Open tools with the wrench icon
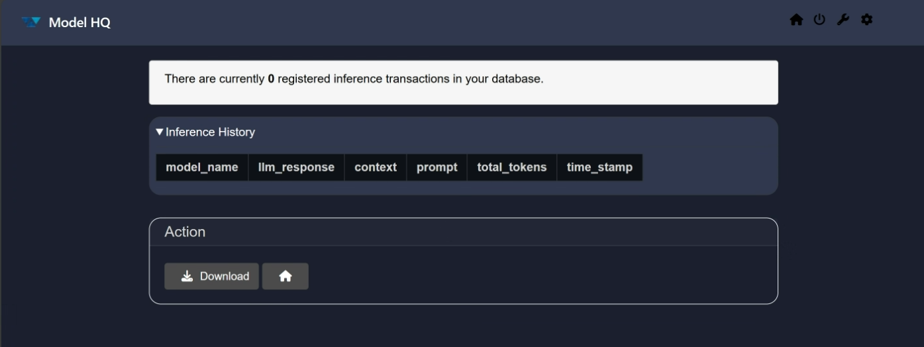 click(x=843, y=20)
